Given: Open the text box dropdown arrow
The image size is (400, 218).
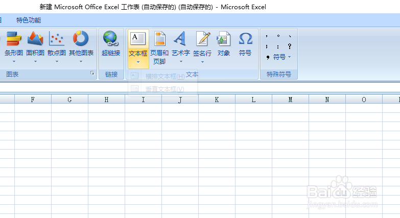Looking at the screenshot, I should point(138,62).
